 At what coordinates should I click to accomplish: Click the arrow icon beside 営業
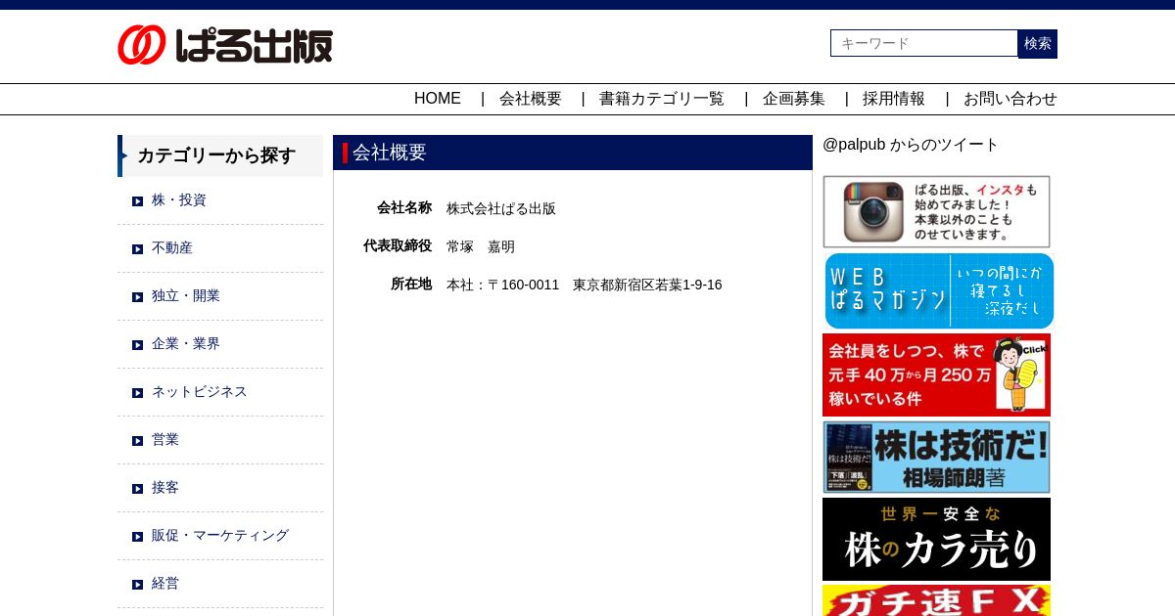pyautogui.click(x=138, y=441)
